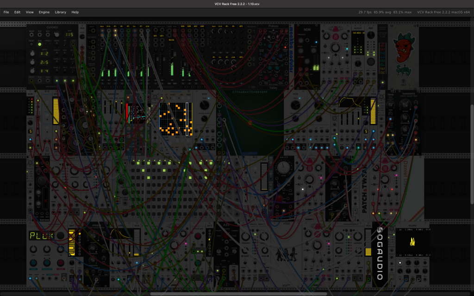Click the master CLK output jack on Clocked
This screenshot has width=474, height=296.
click(x=73, y=44)
